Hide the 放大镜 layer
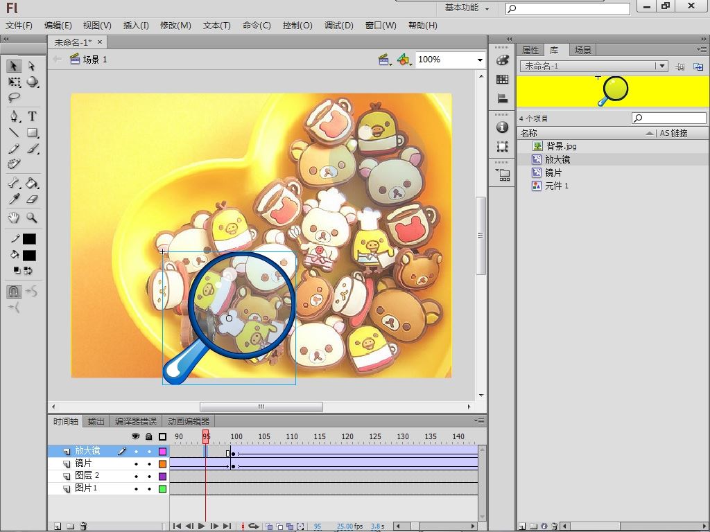 136,452
